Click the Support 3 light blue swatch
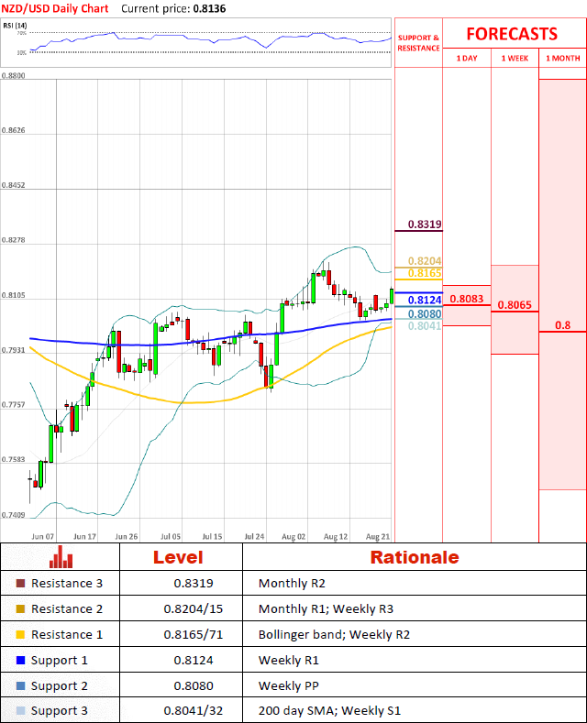The height and width of the screenshot is (723, 587). [21, 711]
